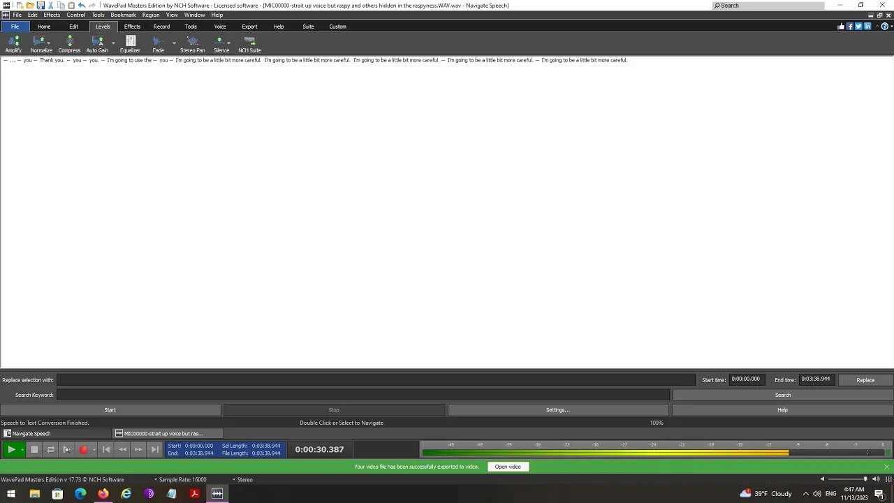Click the Help button in speech panel

point(782,410)
